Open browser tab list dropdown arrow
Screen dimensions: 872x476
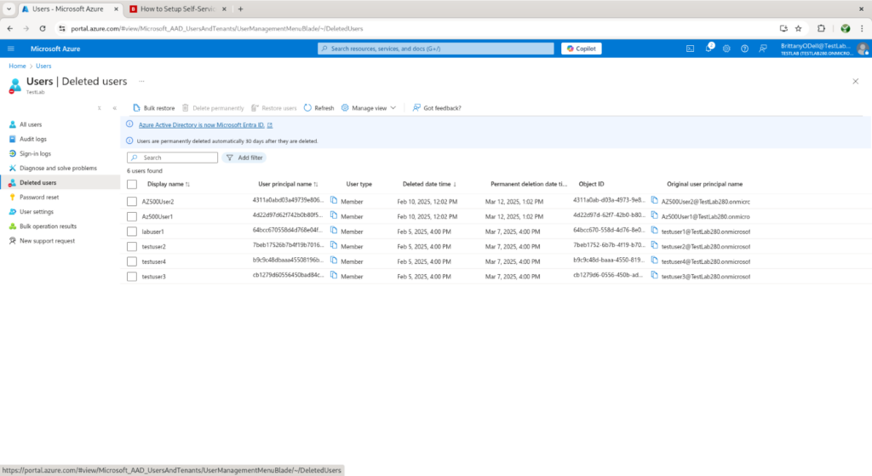point(9,9)
